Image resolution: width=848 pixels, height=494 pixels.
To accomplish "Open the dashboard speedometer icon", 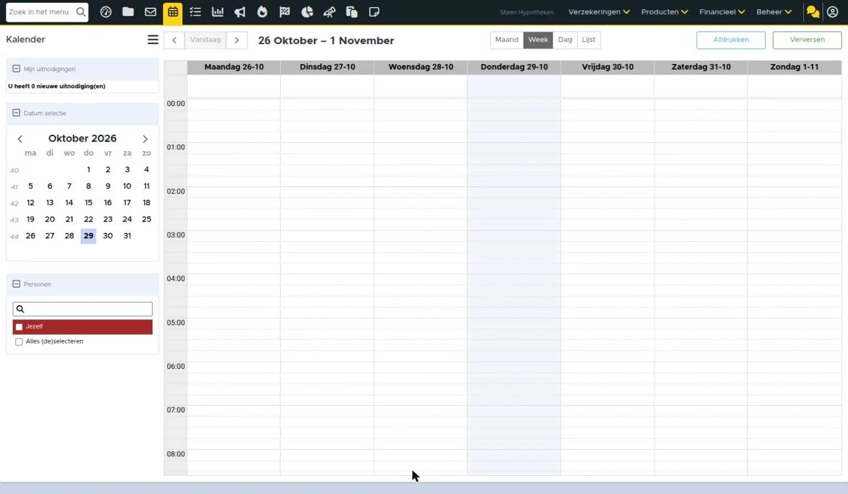I will coord(106,12).
